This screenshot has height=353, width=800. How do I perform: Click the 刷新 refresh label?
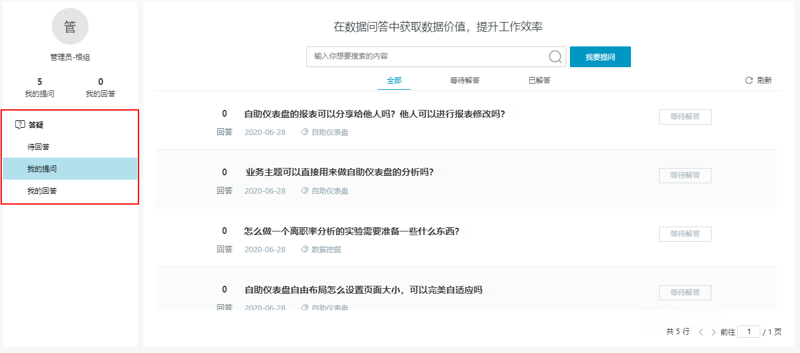point(765,81)
